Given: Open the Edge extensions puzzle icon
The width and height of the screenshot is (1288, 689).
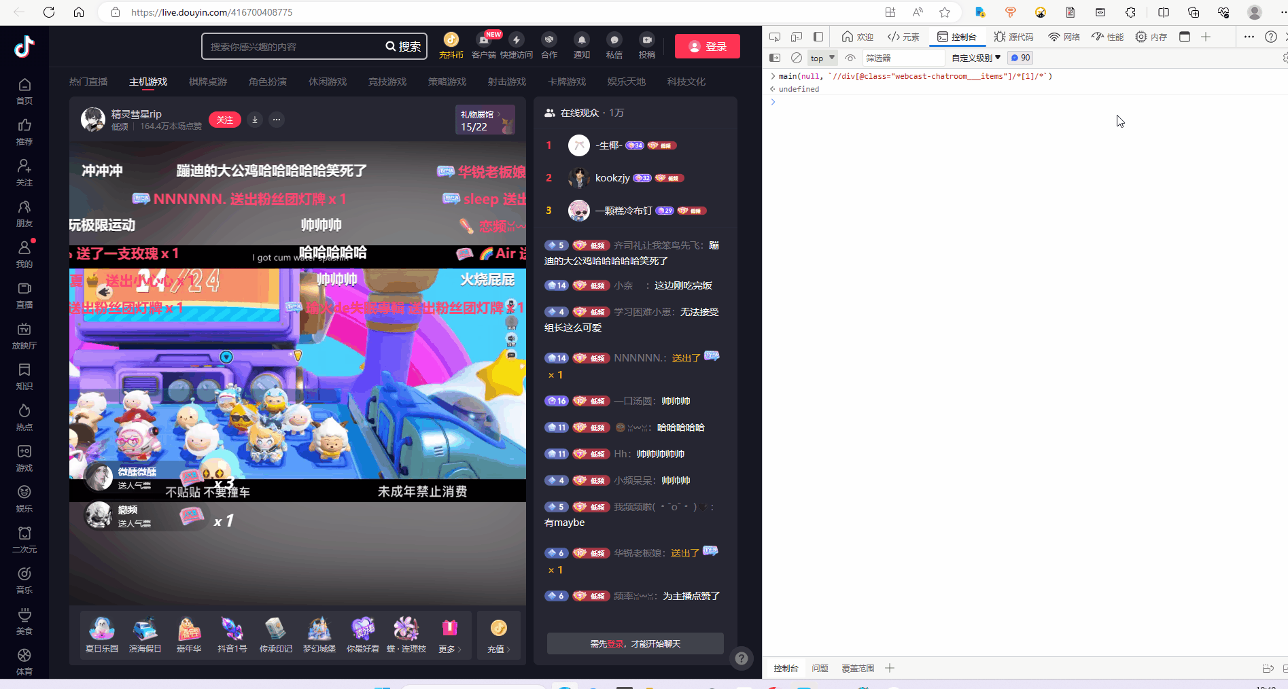Looking at the screenshot, I should tap(1131, 12).
